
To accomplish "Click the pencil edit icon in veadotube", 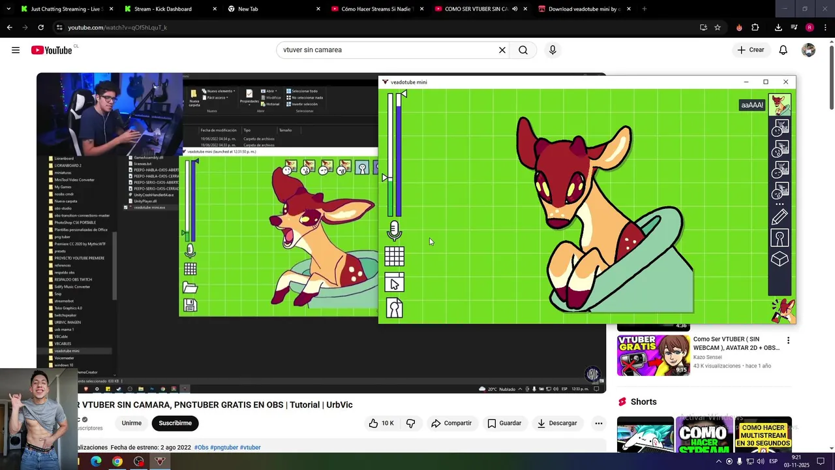I will tap(780, 216).
